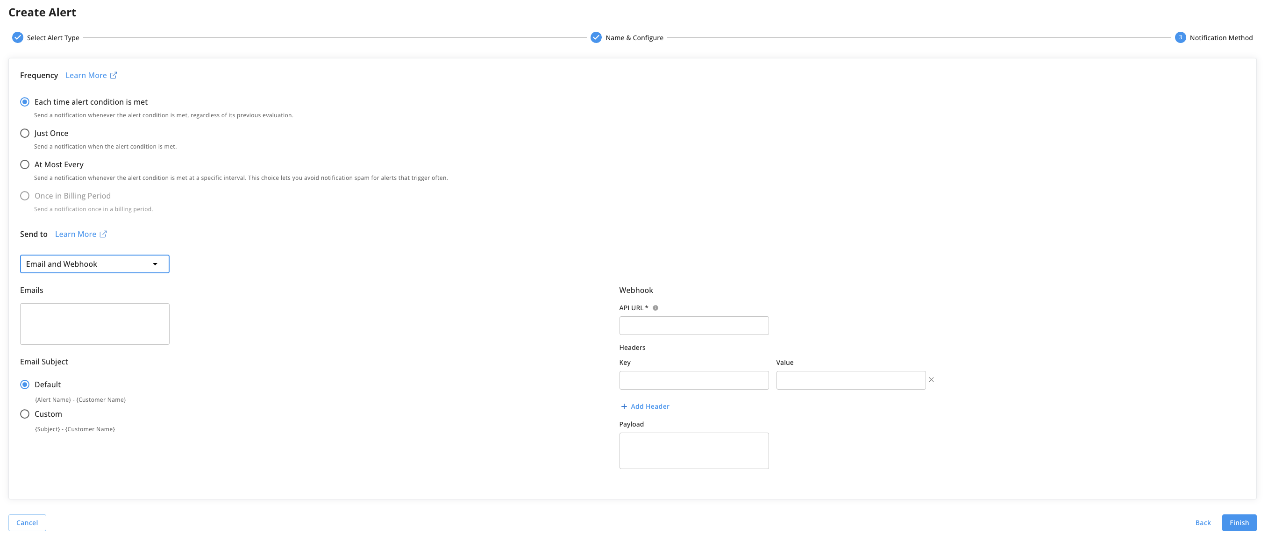This screenshot has width=1268, height=541.
Task: Go to the Select Alert Type step
Action: 53,38
